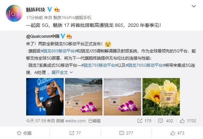Click the repost icon showing 179
Viewport: 203px width, 139px height.
[x=140, y=121]
